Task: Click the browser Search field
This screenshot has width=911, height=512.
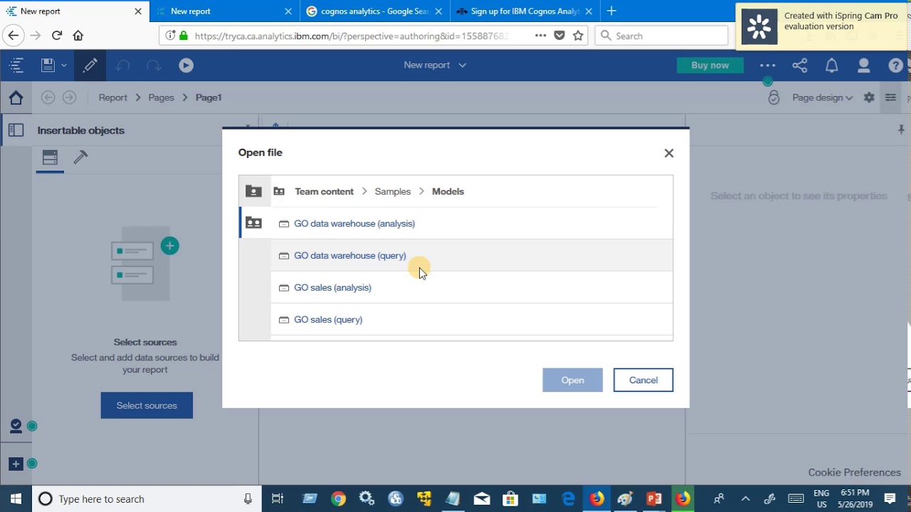Action: [x=661, y=36]
